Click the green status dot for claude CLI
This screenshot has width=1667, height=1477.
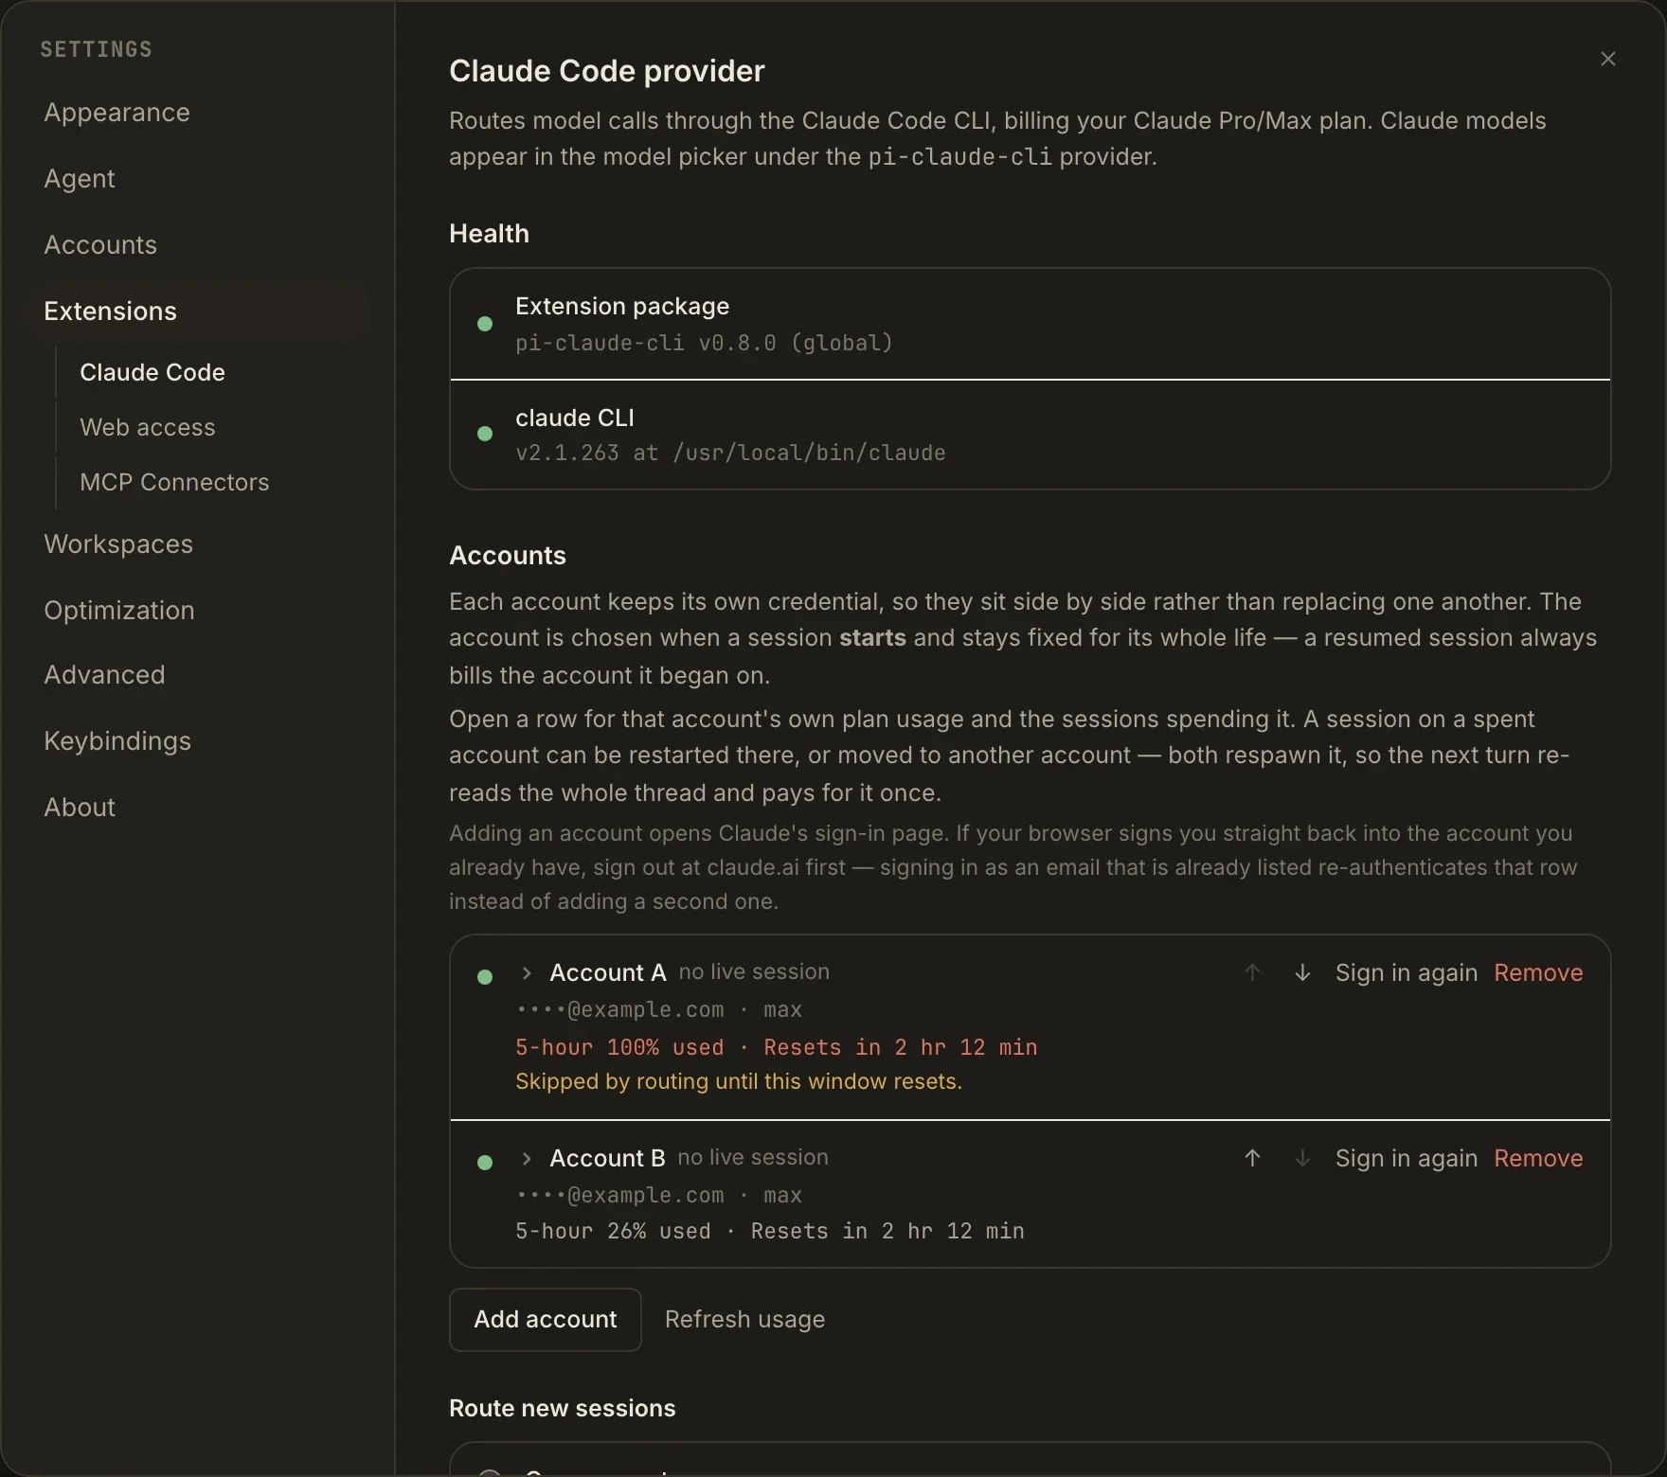coord(485,434)
